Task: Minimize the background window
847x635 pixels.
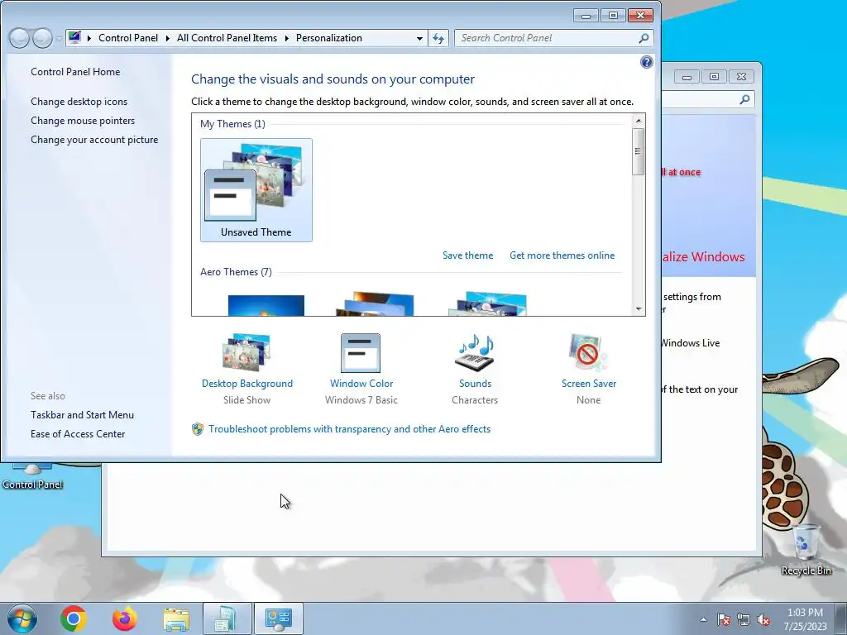Action: [687, 77]
